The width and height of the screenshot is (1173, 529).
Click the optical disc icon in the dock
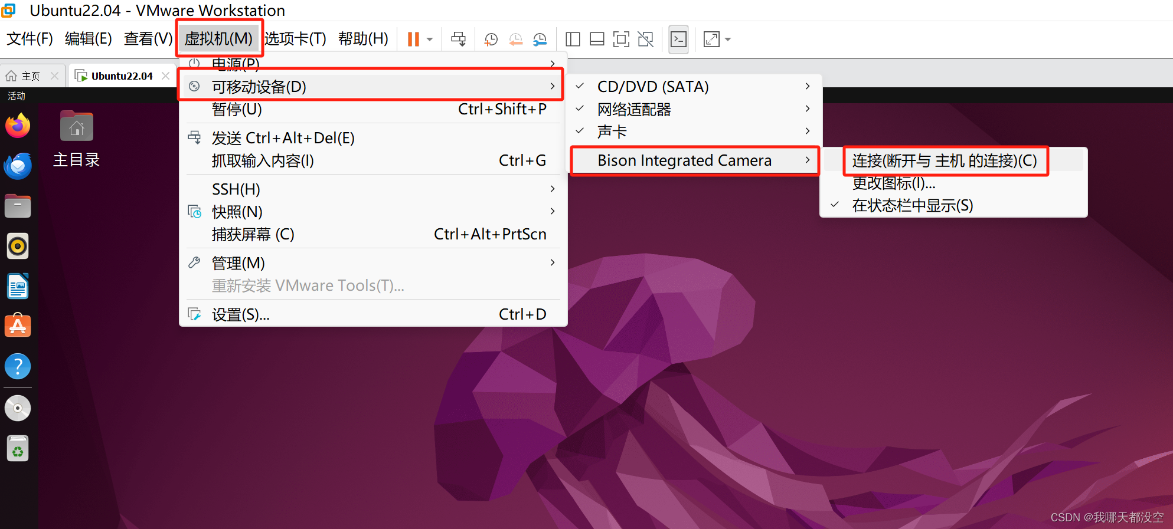(18, 408)
